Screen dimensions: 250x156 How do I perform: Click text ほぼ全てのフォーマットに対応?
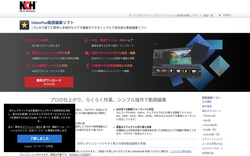(48, 71)
